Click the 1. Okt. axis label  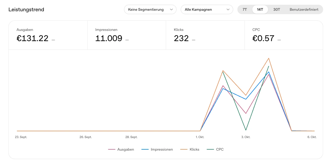[x=200, y=137]
